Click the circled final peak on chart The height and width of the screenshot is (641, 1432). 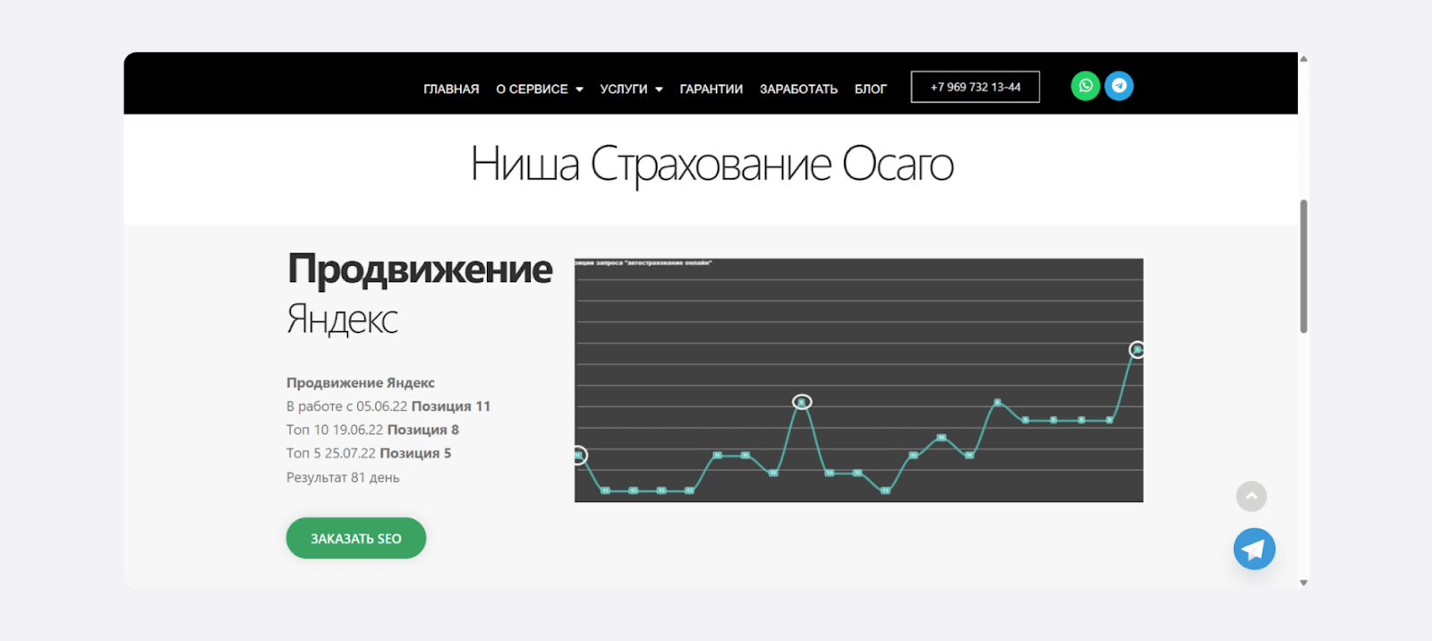(x=1137, y=350)
